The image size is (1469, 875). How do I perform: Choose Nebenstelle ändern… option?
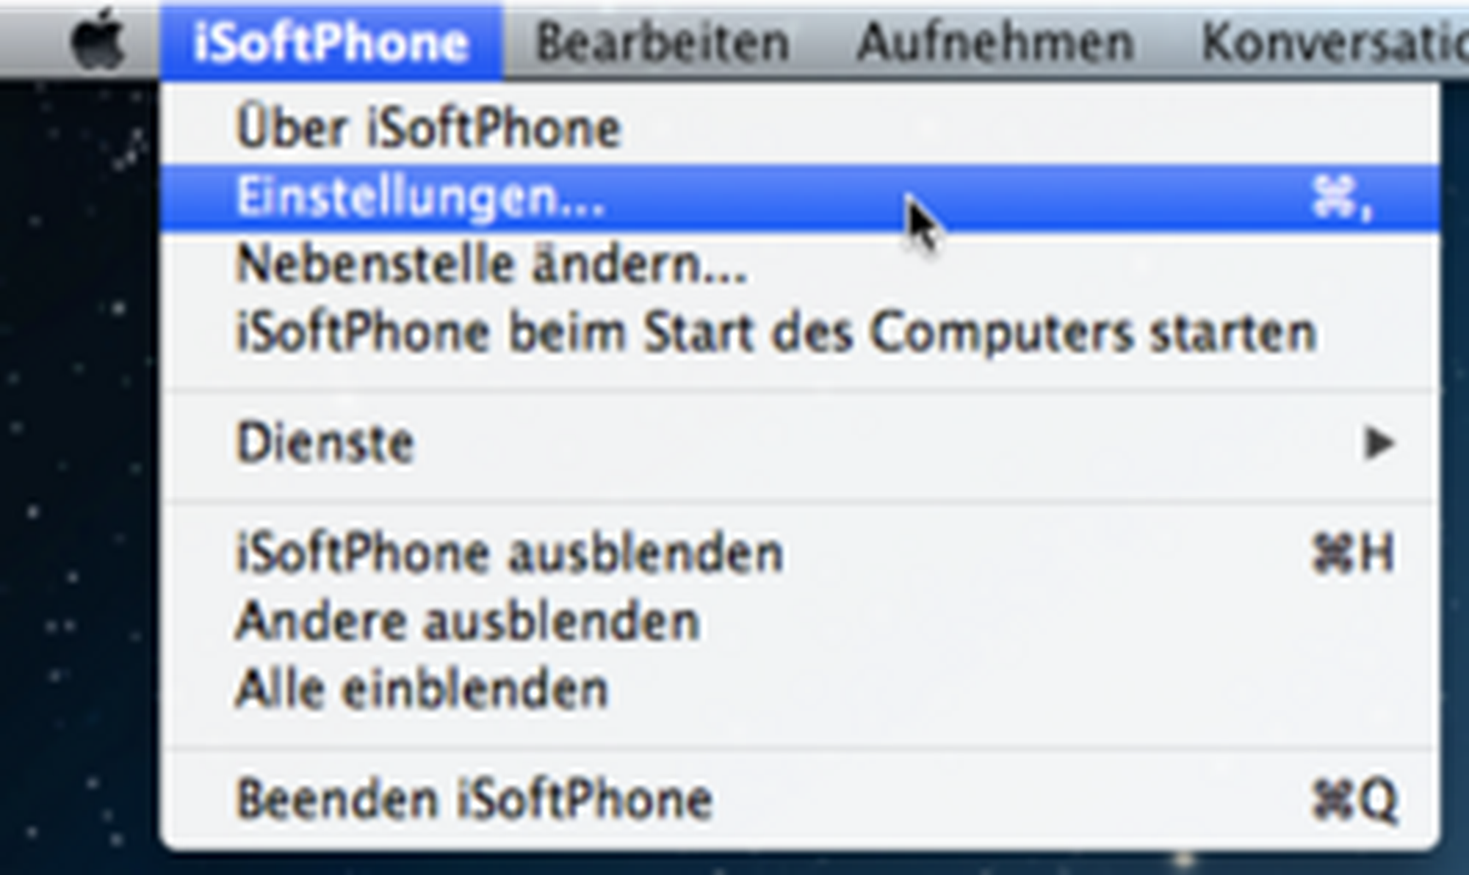point(800,264)
